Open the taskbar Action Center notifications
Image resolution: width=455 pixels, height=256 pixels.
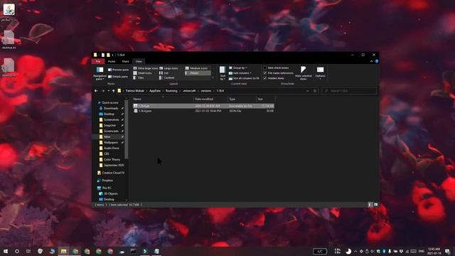tap(448, 251)
